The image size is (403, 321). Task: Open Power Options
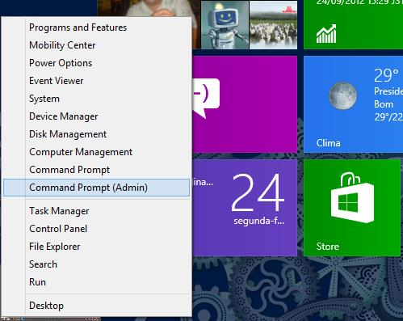click(x=96, y=63)
